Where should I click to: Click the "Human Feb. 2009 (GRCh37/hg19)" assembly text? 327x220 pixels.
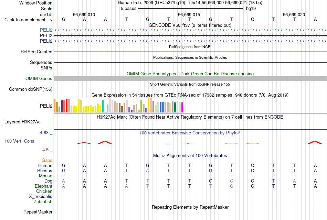tap(151, 3)
